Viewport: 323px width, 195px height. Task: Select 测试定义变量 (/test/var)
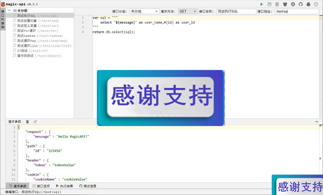pyautogui.click(x=40, y=26)
